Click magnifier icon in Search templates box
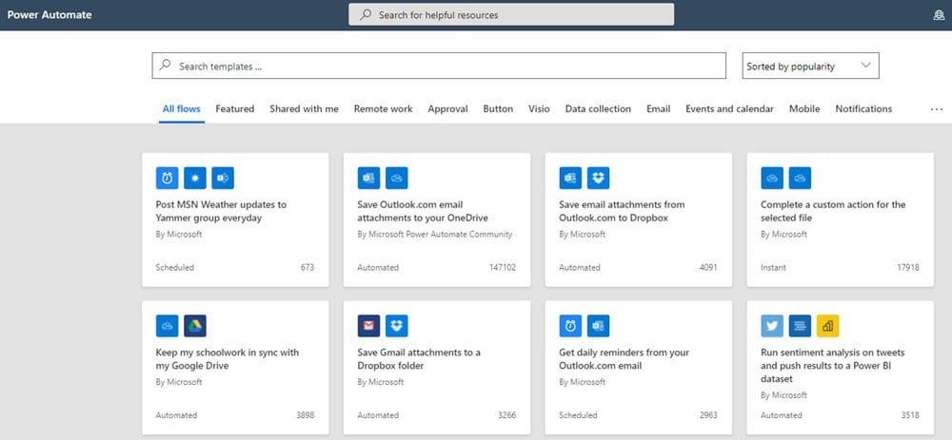This screenshot has width=952, height=440. tap(165, 66)
